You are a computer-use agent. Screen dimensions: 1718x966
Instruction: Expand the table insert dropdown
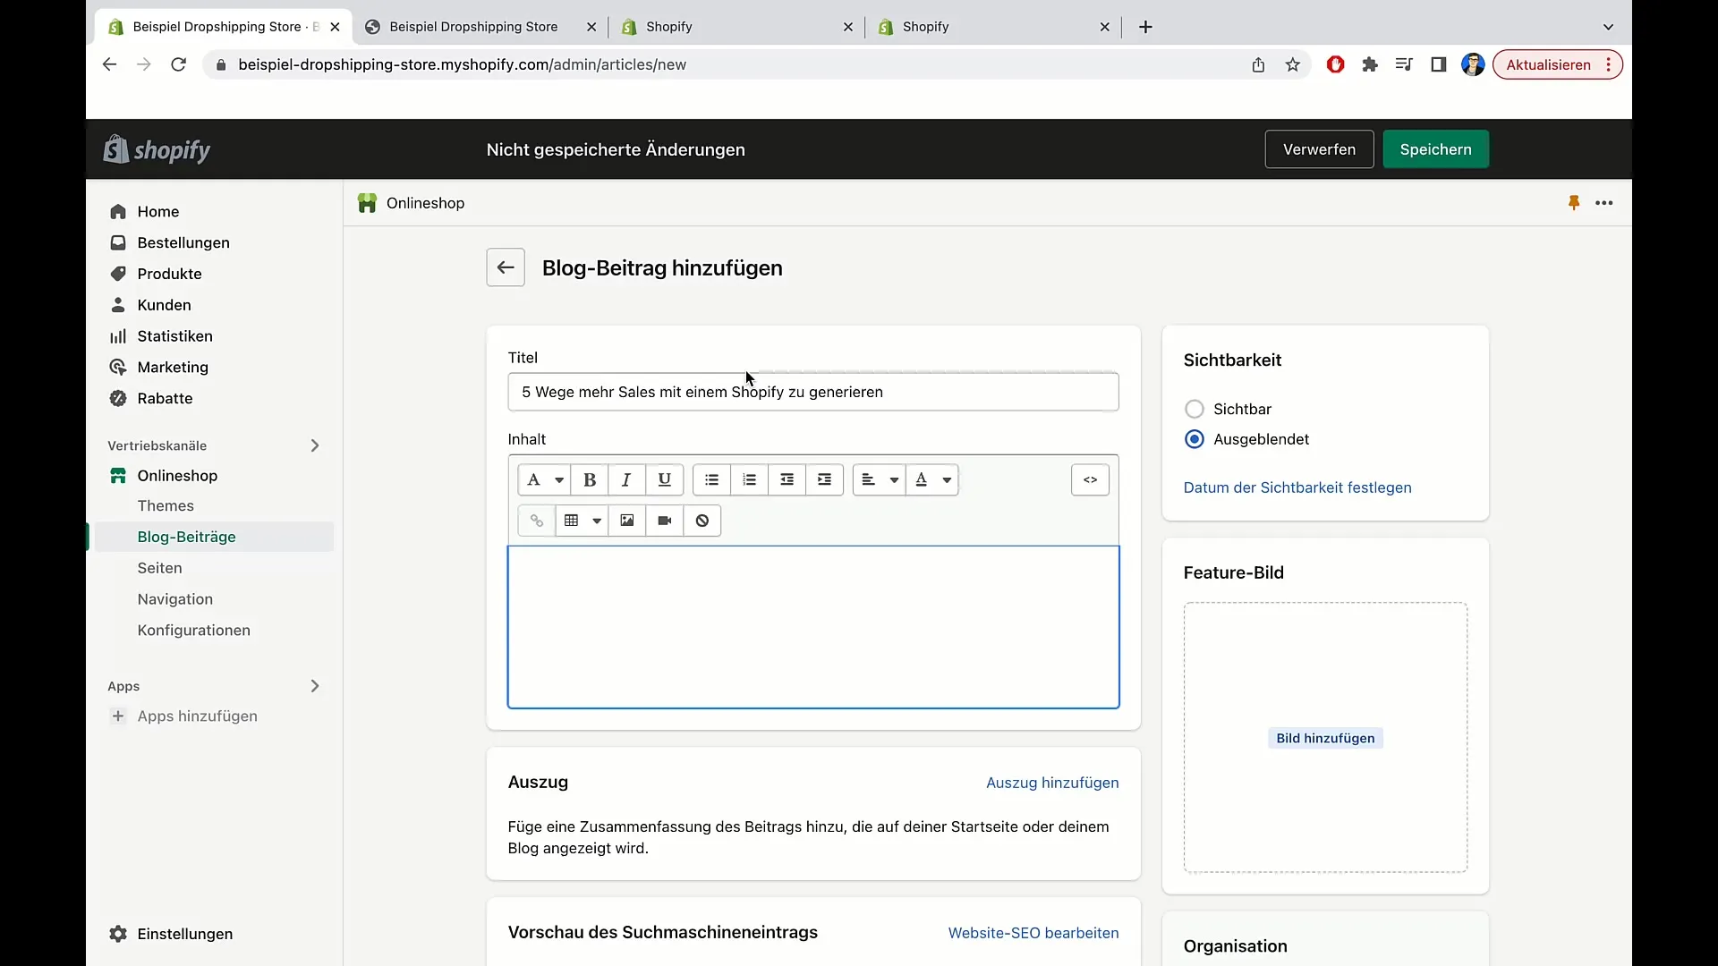[x=597, y=521]
